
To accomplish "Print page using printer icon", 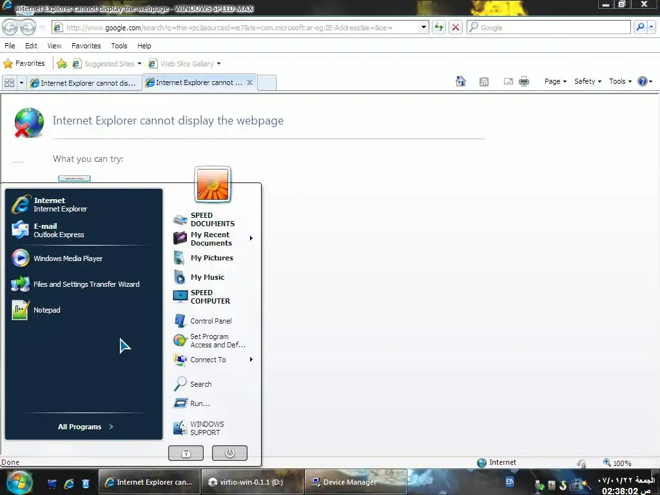I will (x=524, y=81).
